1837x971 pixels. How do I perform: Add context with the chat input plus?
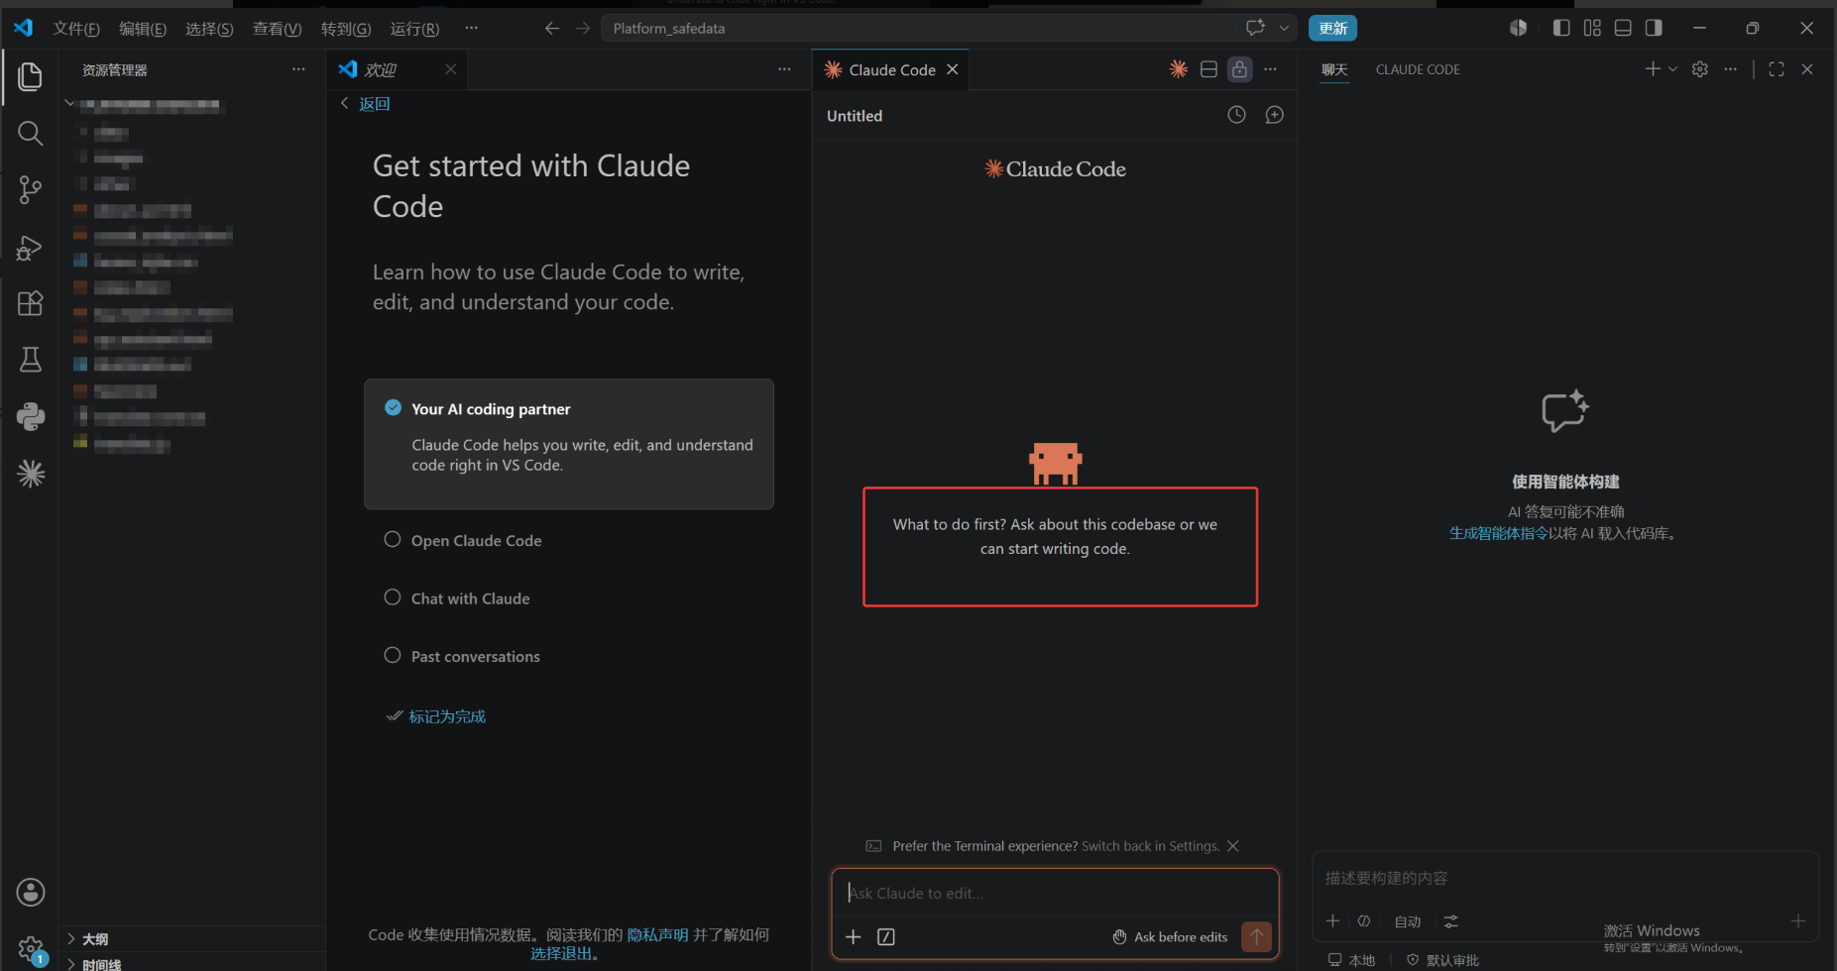[1332, 921]
